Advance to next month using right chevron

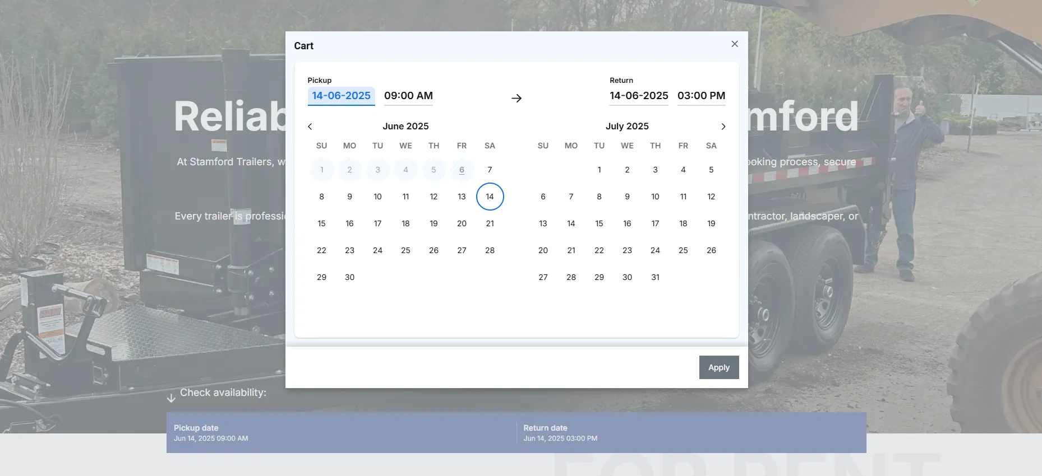[723, 127]
